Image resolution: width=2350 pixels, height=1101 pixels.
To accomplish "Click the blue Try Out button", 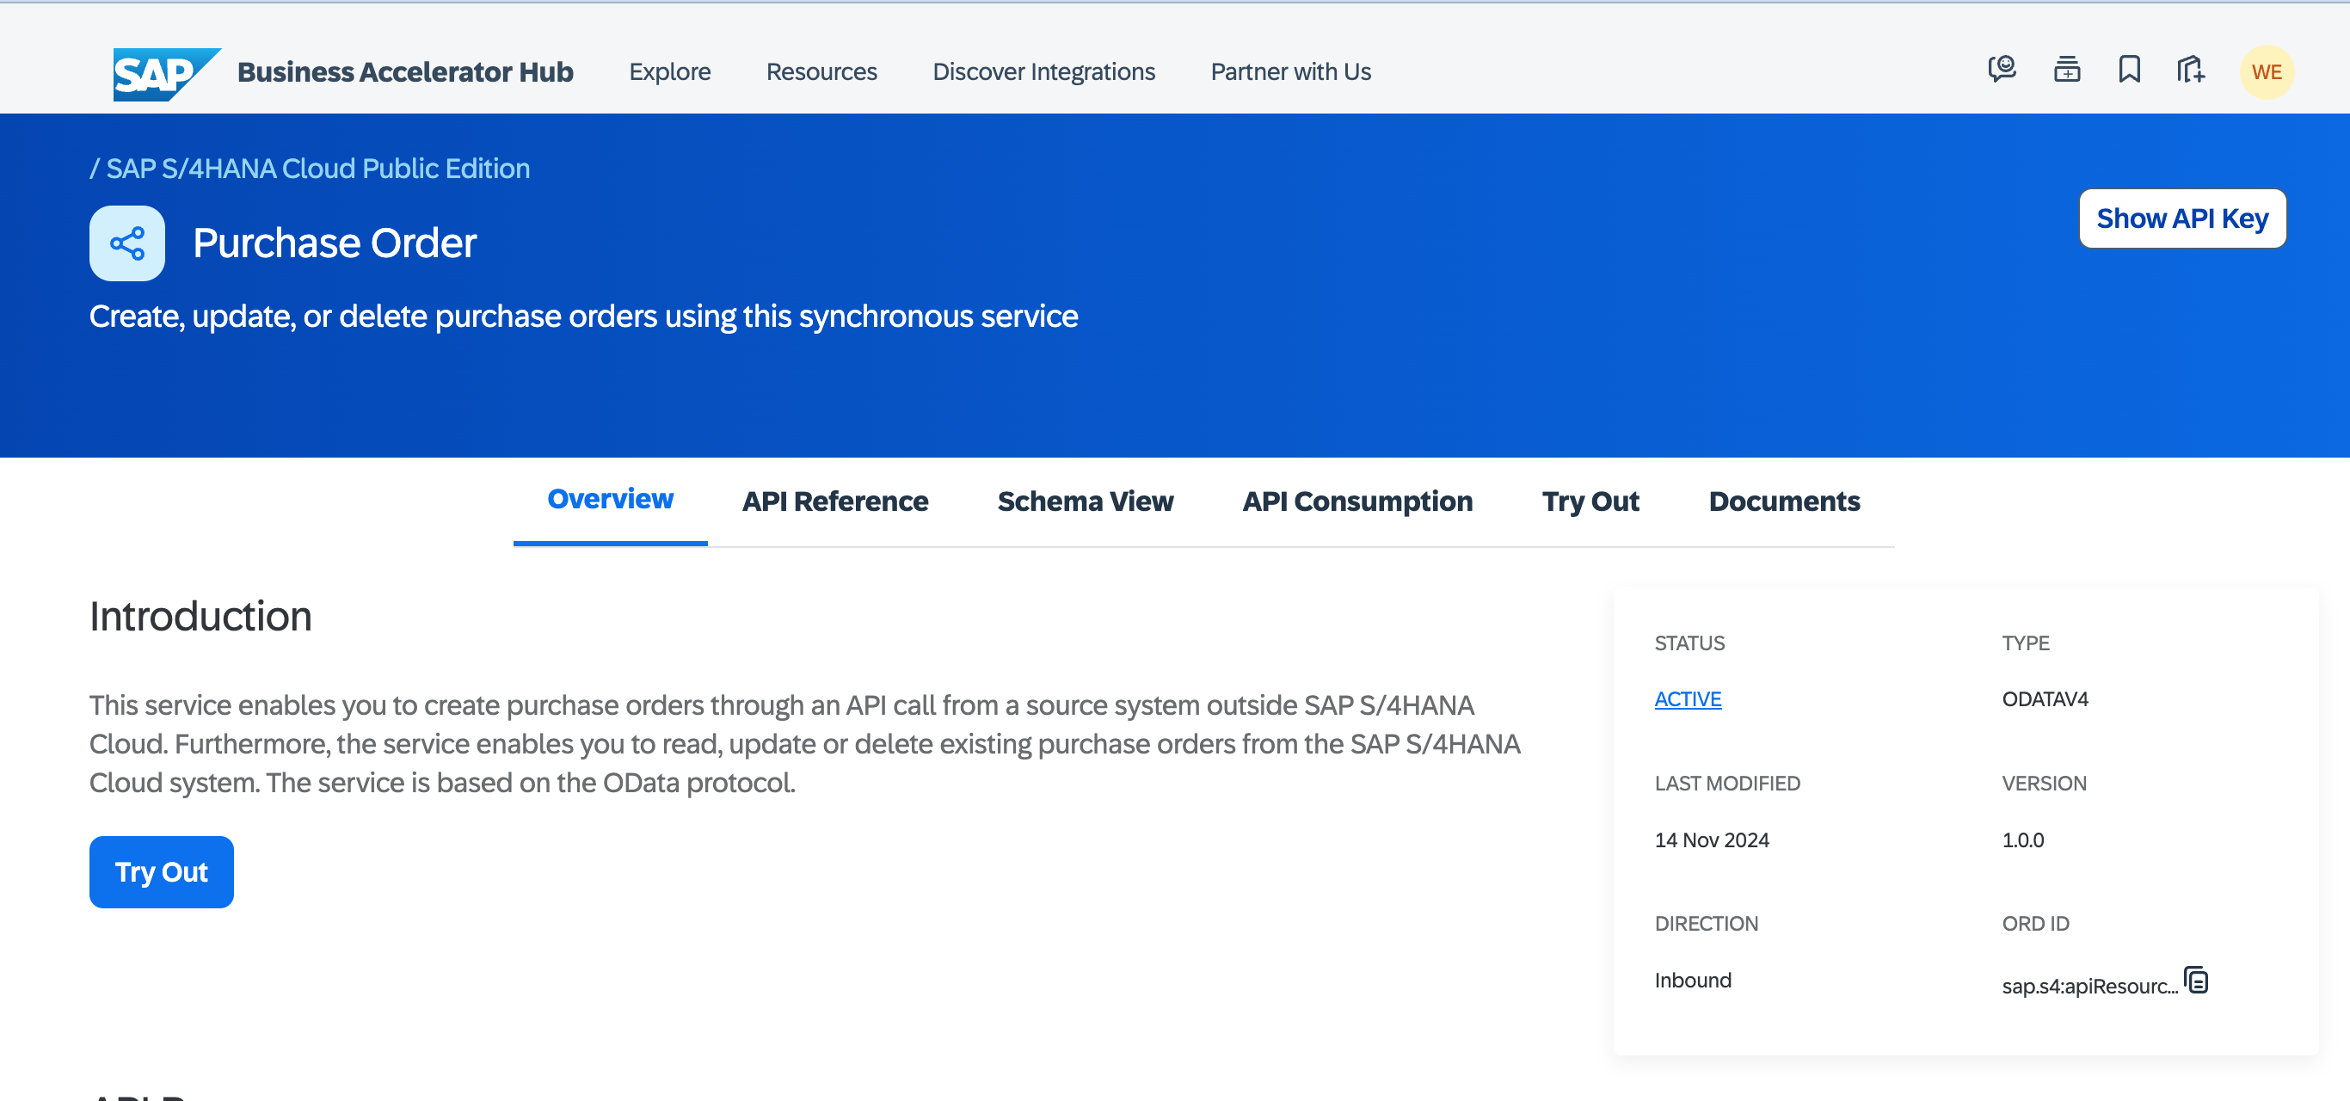I will tap(162, 872).
